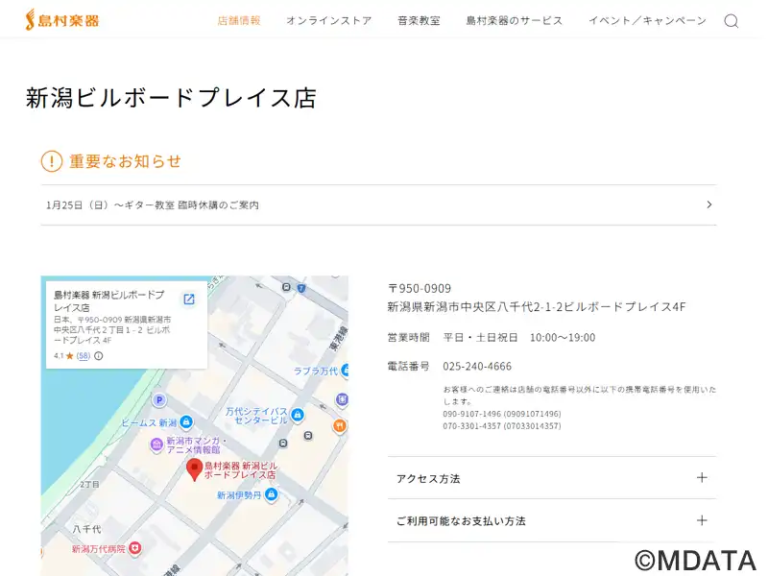Click the mobile number 090-9107-1496
The image size is (768, 576).
[x=502, y=414]
